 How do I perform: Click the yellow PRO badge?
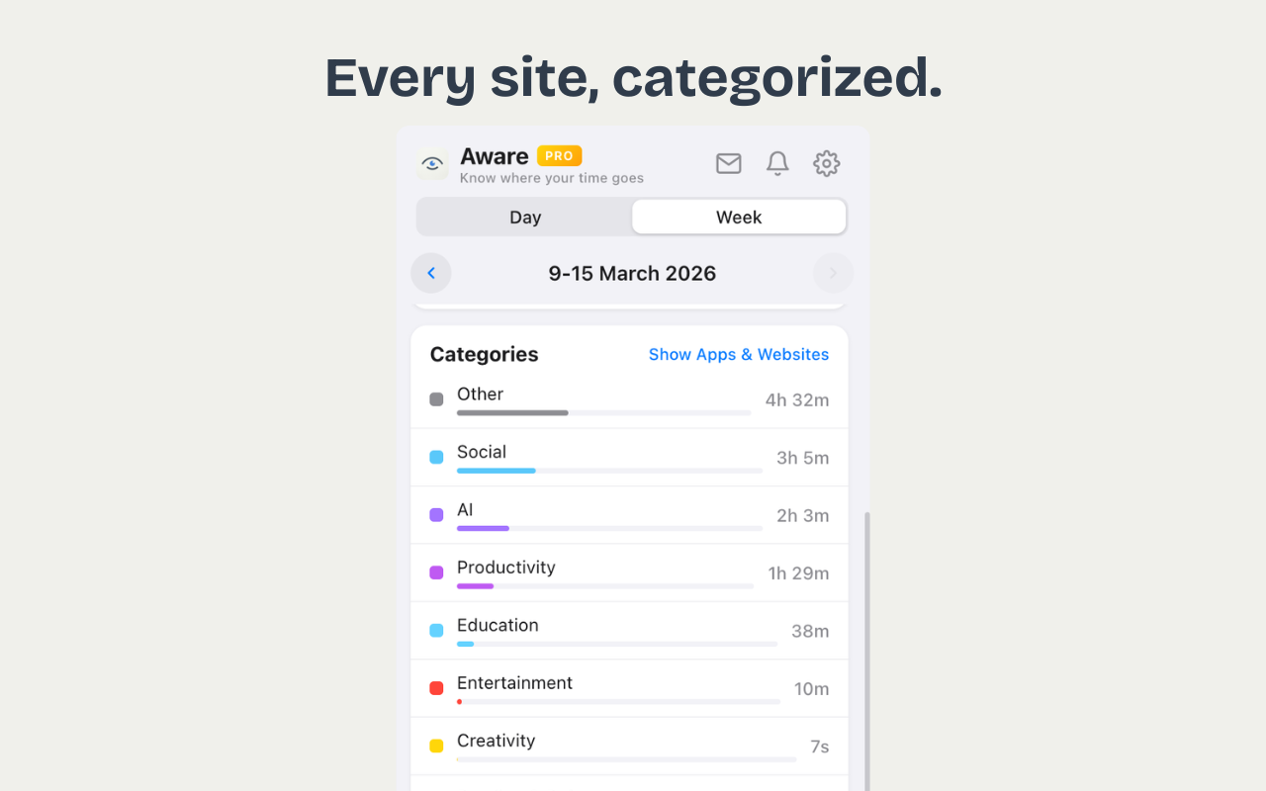click(x=559, y=156)
